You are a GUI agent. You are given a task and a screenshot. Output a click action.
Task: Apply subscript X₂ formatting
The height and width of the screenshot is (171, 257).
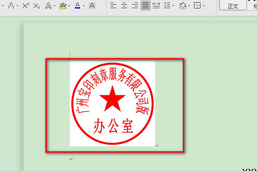(x=36, y=6)
